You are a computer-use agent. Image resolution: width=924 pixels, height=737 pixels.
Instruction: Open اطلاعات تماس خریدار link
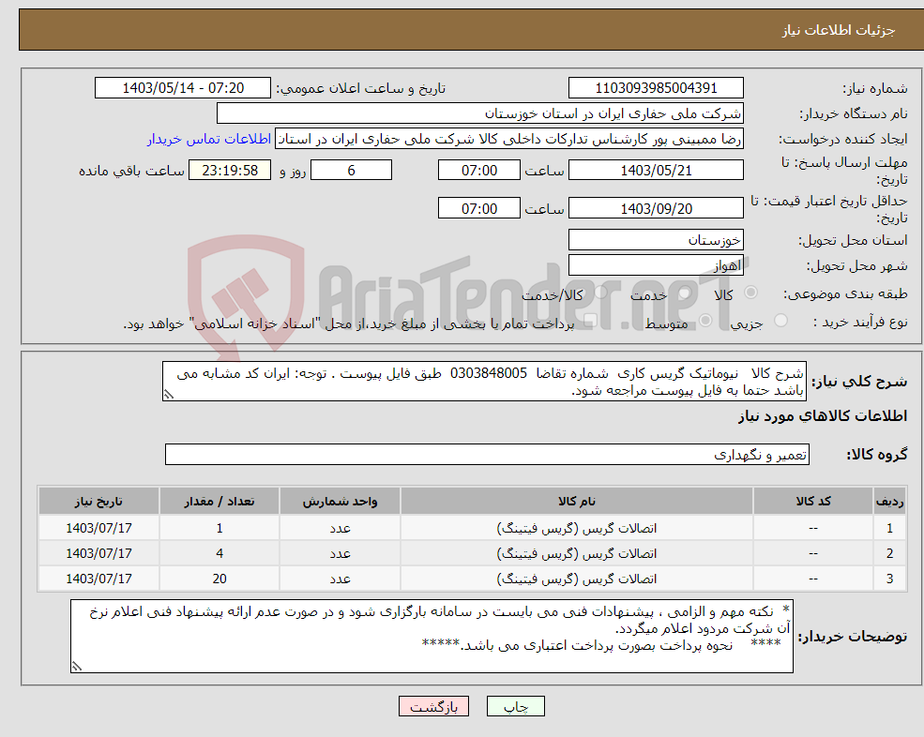click(209, 139)
